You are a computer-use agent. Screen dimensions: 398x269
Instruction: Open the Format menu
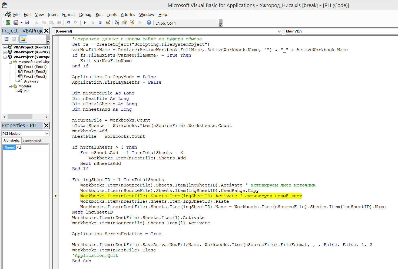click(68, 15)
